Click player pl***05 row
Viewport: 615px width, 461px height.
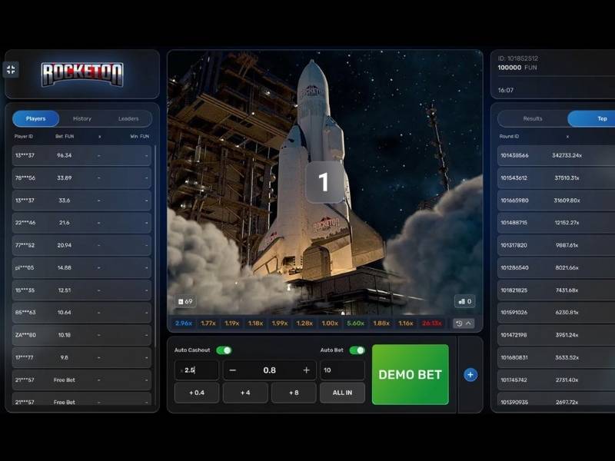click(81, 267)
